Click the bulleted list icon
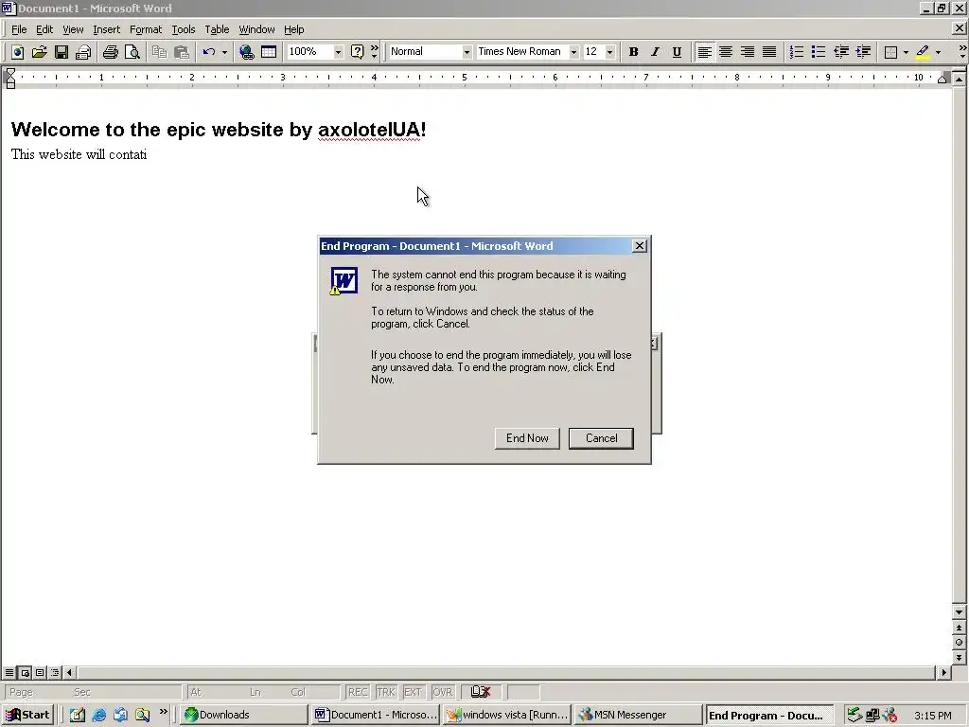The height and width of the screenshot is (727, 969). tap(819, 52)
